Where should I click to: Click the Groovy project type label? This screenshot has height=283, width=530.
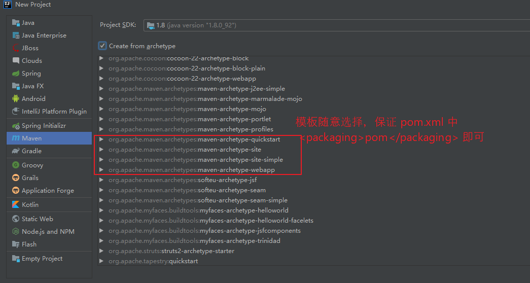32,165
